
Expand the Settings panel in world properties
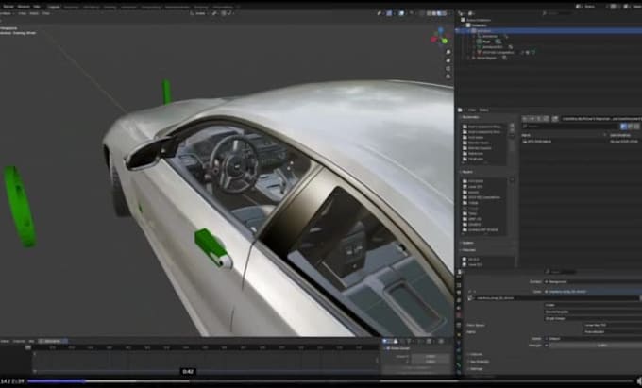click(x=475, y=368)
